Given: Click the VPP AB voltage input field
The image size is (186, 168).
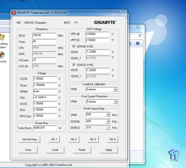Looking at the screenshot, I should (97, 34).
